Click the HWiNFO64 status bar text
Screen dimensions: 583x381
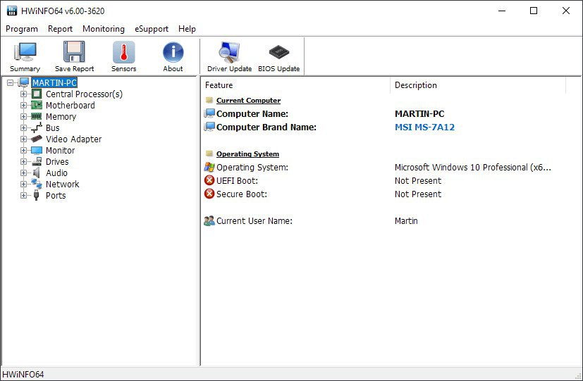pos(23,375)
